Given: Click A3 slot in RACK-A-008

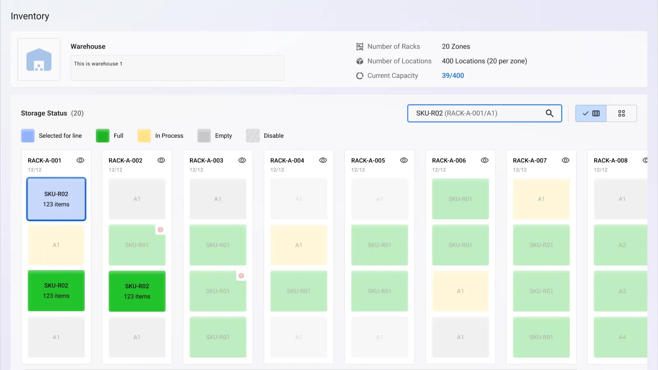Looking at the screenshot, I should point(621,291).
